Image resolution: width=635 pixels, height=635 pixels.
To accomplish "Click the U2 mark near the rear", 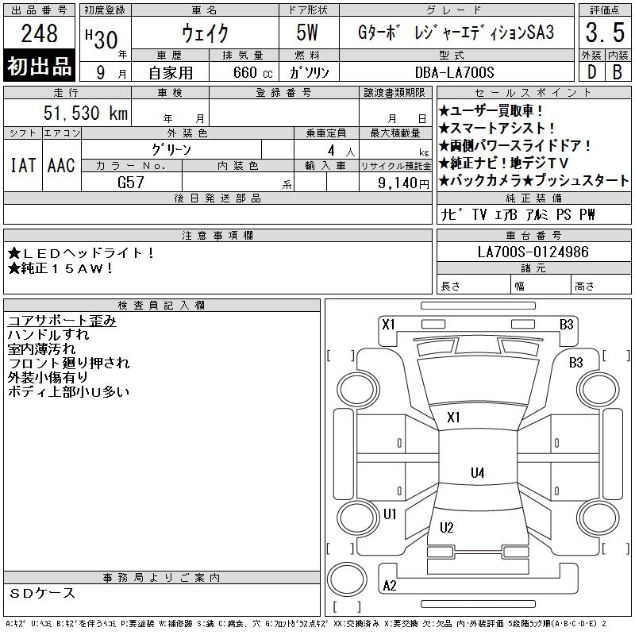I will tap(447, 528).
